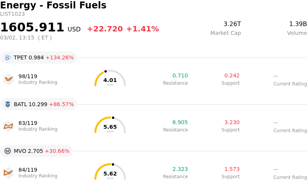
Task: Click the 1.39B Volume figure
Action: (298, 24)
